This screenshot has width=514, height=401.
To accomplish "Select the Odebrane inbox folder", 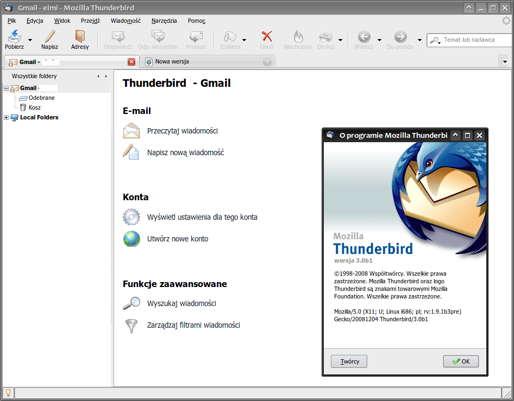I will click(41, 98).
